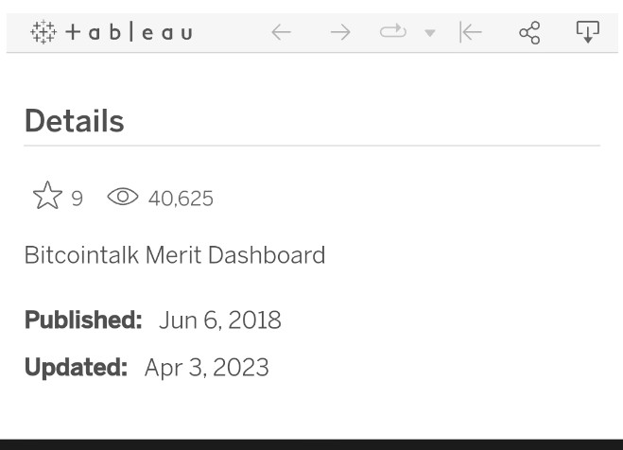Click the Details heading
623x450 pixels.
[x=75, y=121]
